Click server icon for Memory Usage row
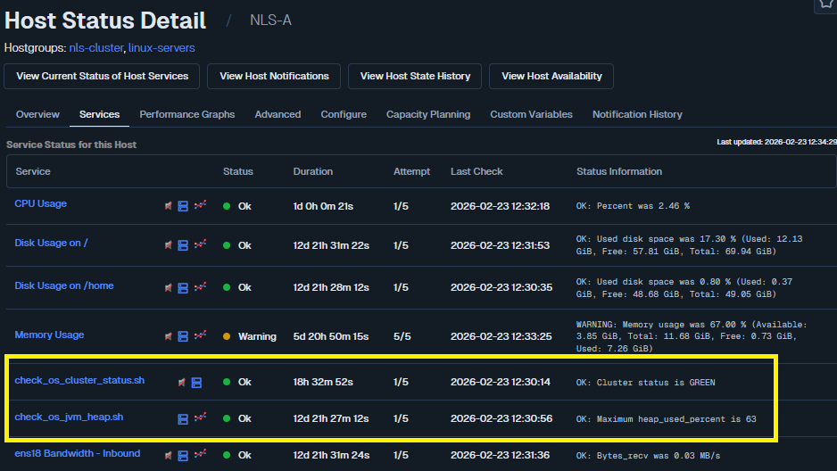The height and width of the screenshot is (471, 837). coord(183,336)
